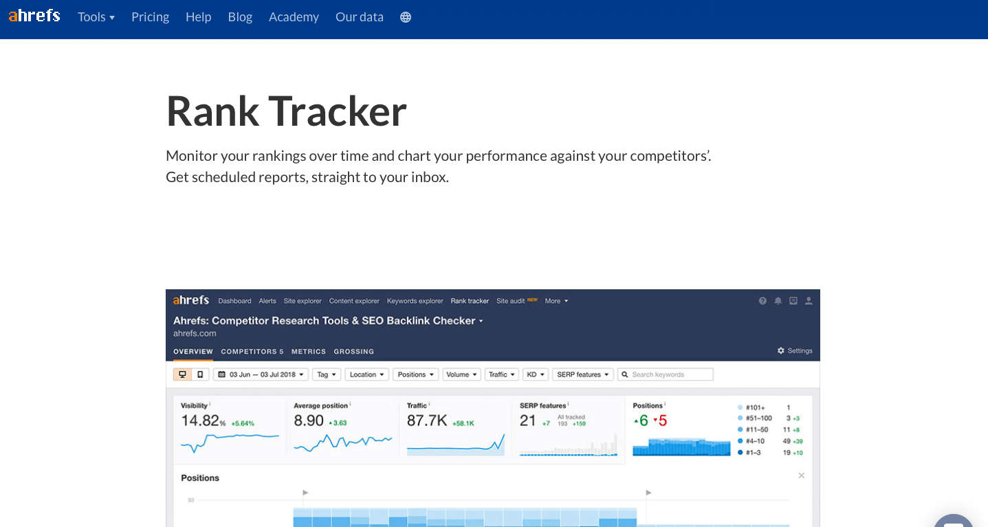This screenshot has width=988, height=527.
Task: Click the 8.90 average position value
Action: (x=309, y=421)
